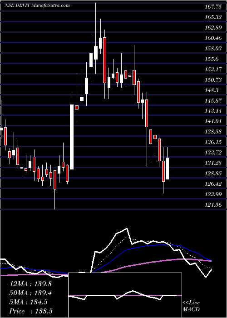
Task: Click the Live MACD inset chart
Action: pyautogui.click(x=125, y=295)
